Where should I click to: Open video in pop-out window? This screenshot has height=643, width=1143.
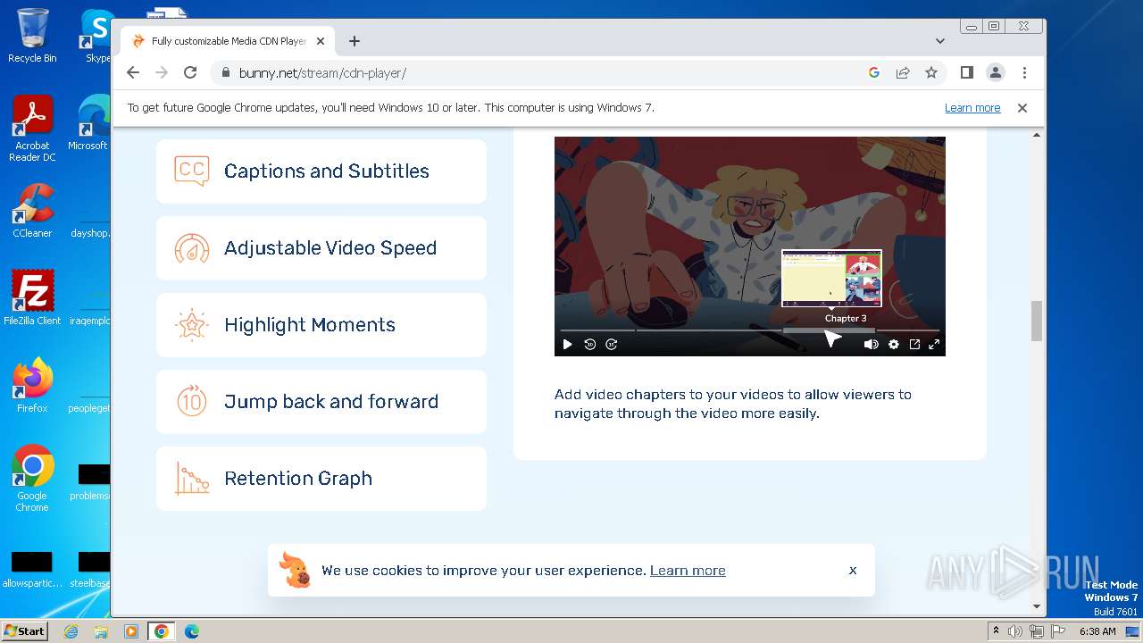pyautogui.click(x=914, y=345)
